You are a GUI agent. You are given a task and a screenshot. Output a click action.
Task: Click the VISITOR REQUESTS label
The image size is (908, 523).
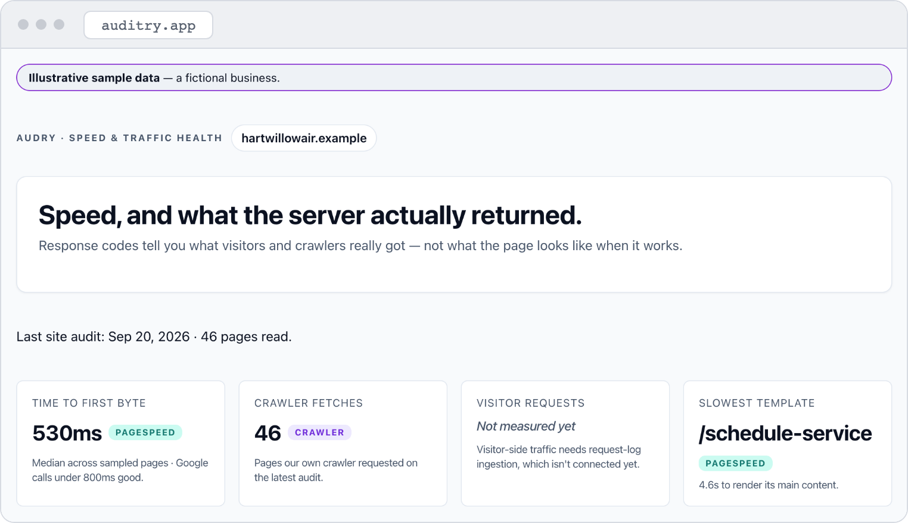tap(531, 403)
